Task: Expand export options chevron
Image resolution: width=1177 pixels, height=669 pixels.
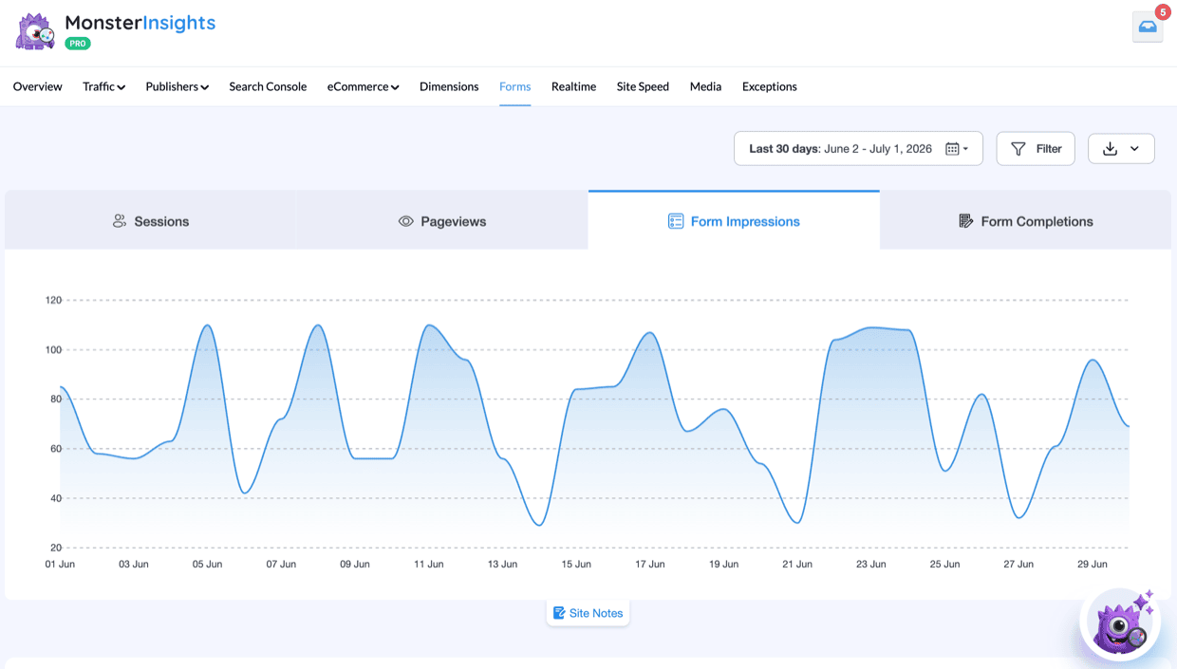Action: (x=1134, y=149)
